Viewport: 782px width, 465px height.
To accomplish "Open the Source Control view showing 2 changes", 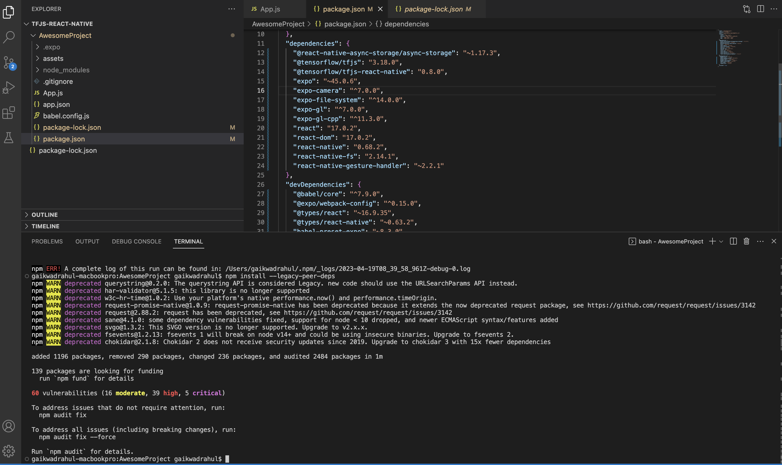I will [8, 62].
